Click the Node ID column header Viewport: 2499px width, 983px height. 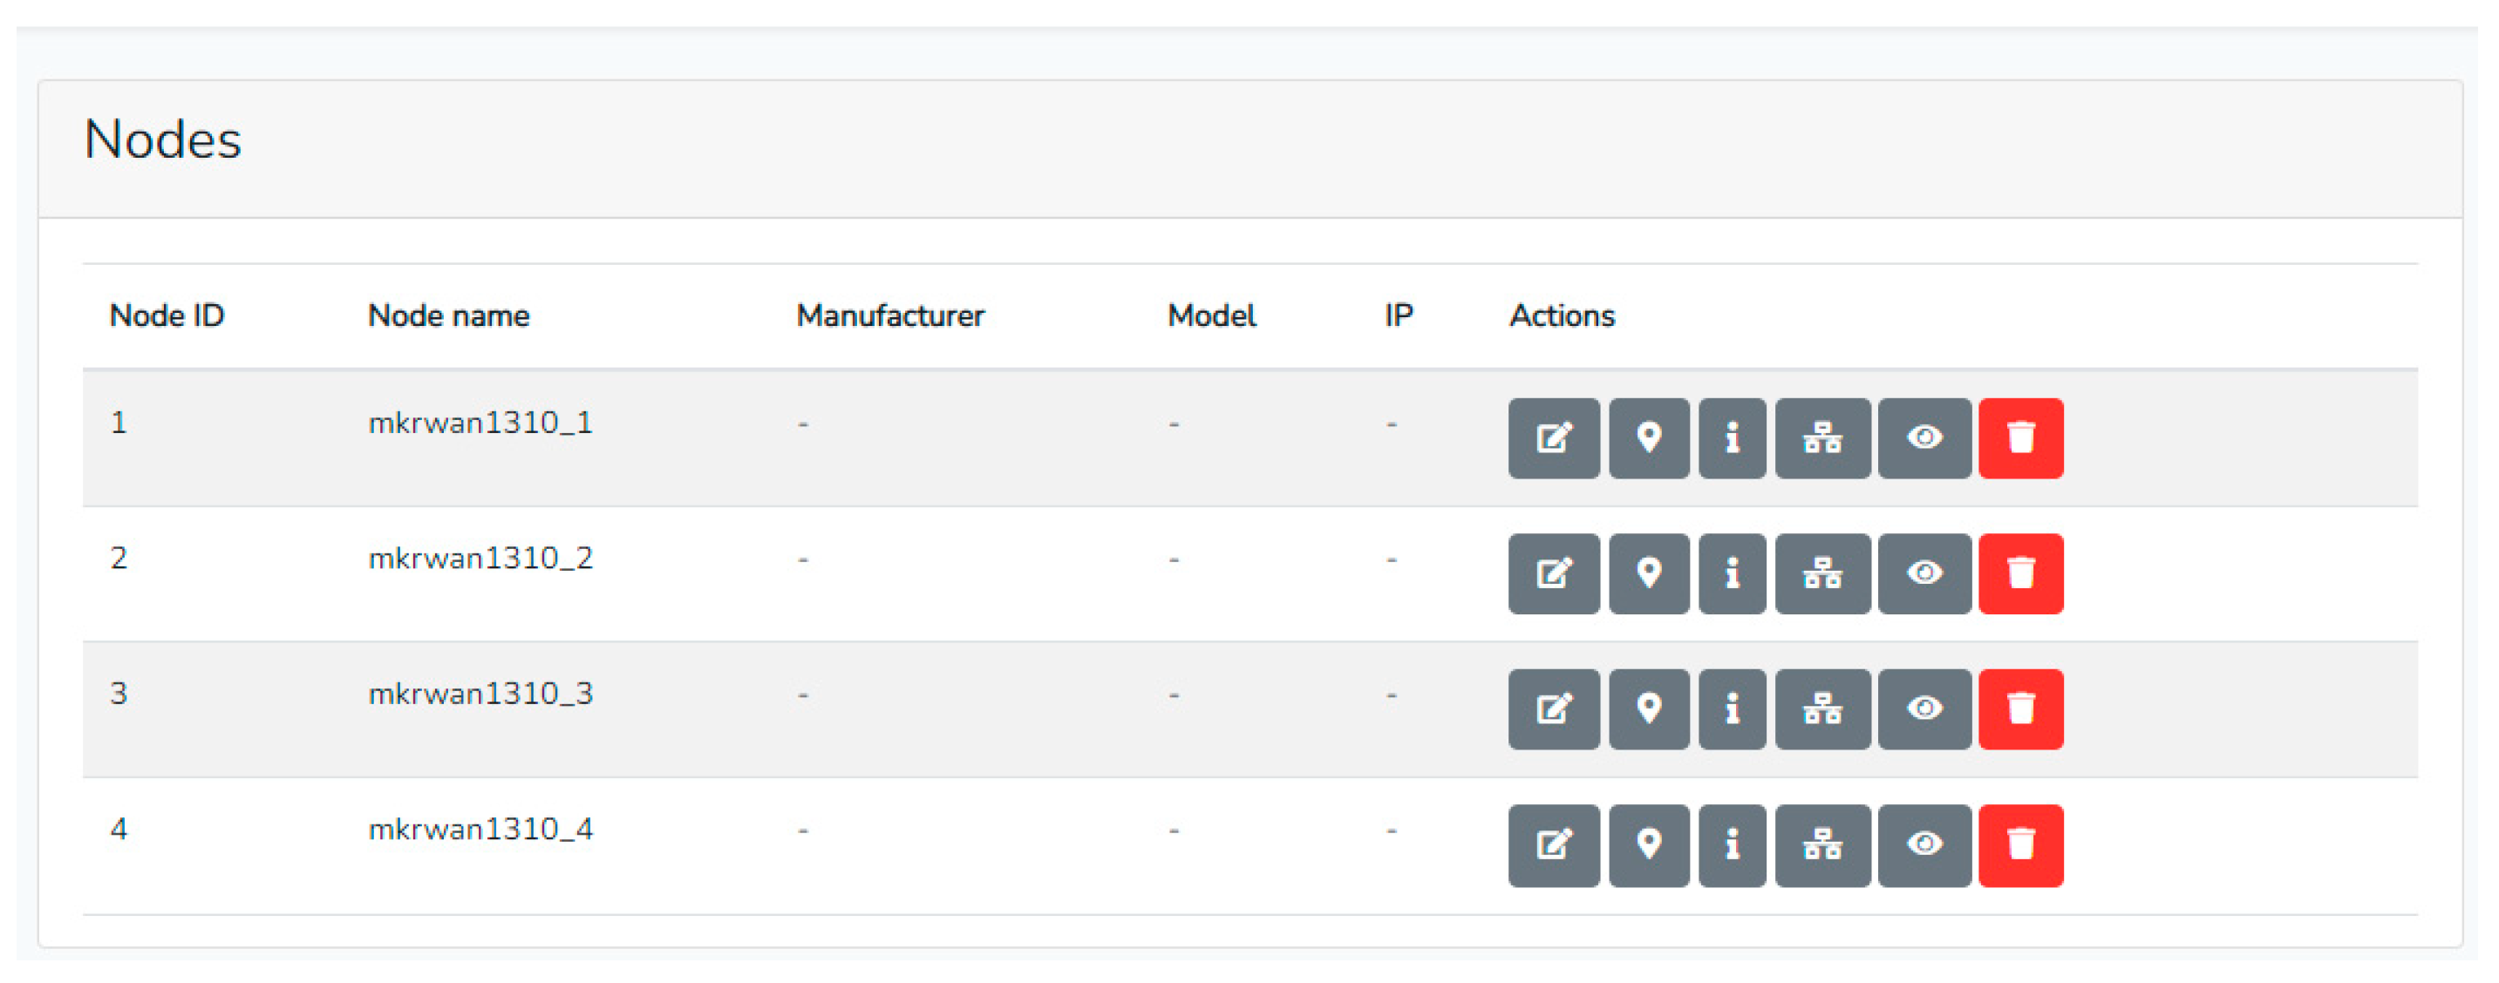pyautogui.click(x=167, y=316)
